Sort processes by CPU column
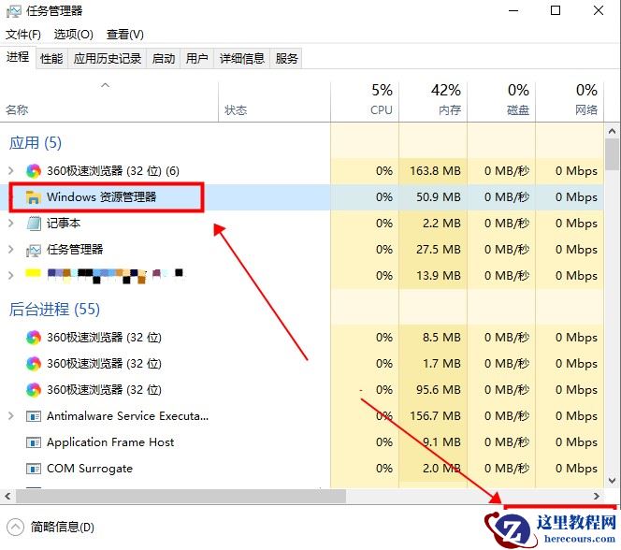 (365, 102)
